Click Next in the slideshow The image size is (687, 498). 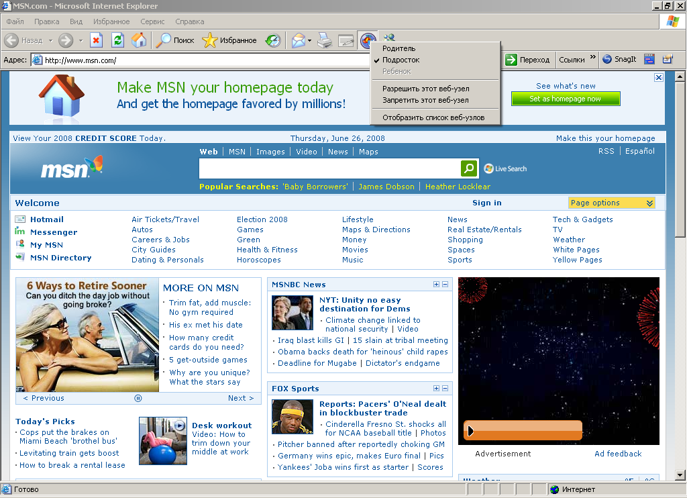point(241,398)
